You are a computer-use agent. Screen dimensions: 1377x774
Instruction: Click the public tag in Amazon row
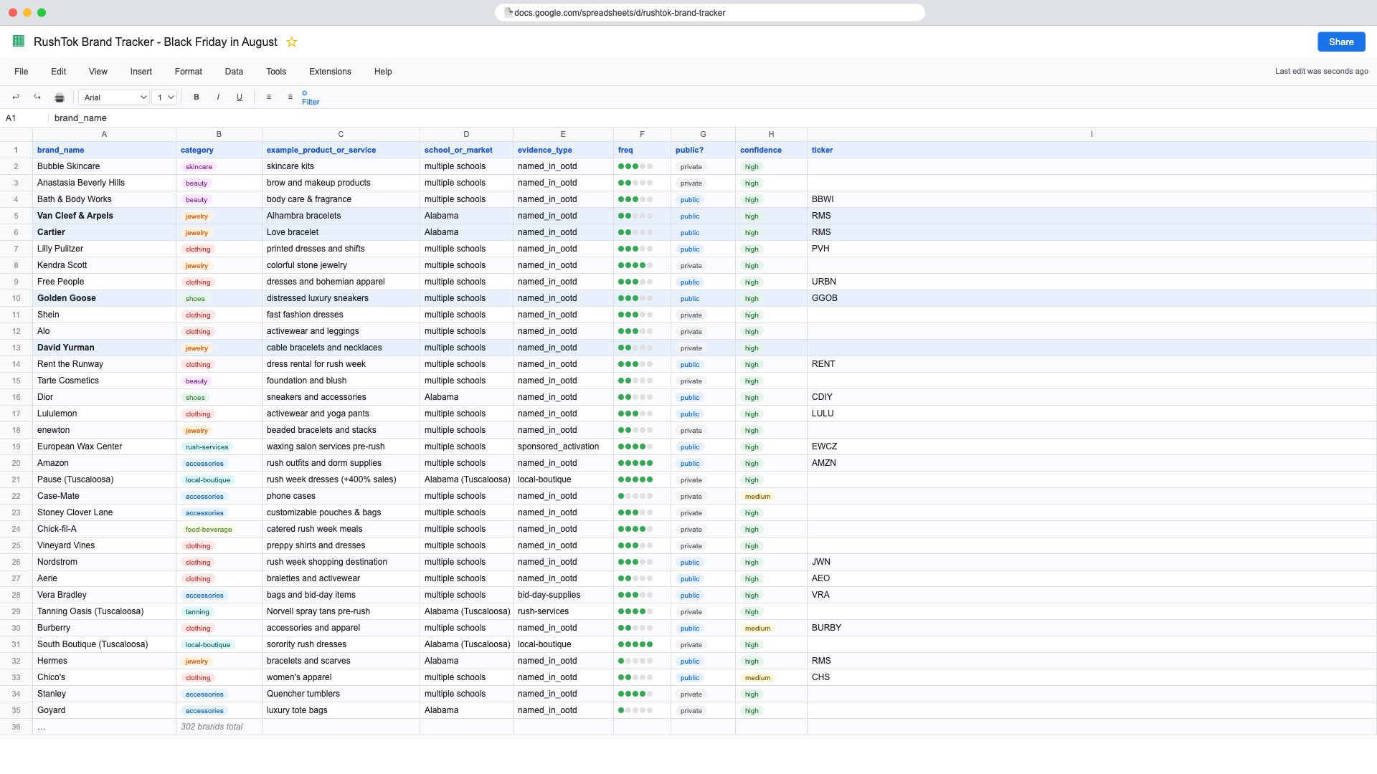pyautogui.click(x=690, y=464)
